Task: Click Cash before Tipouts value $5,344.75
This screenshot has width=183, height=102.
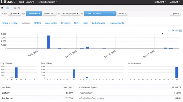Action: click(x=176, y=87)
